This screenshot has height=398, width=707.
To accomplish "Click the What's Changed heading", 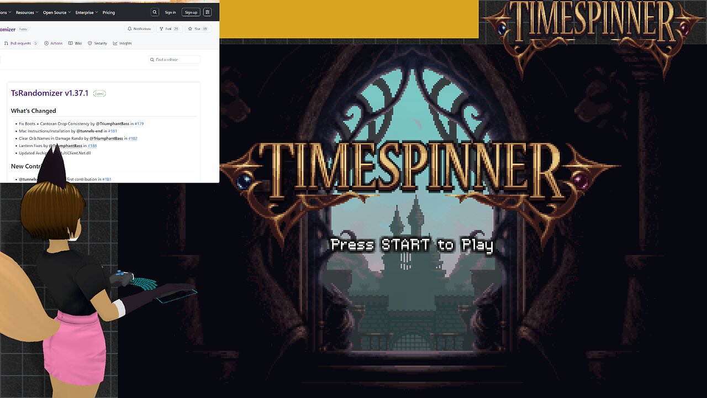I will [x=33, y=111].
